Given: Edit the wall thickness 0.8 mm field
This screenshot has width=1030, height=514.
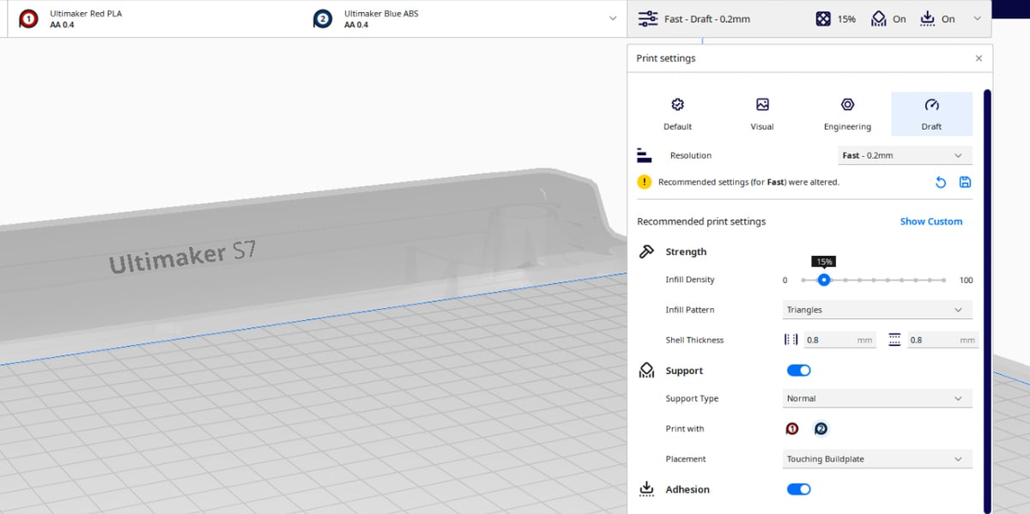Looking at the screenshot, I should (839, 340).
